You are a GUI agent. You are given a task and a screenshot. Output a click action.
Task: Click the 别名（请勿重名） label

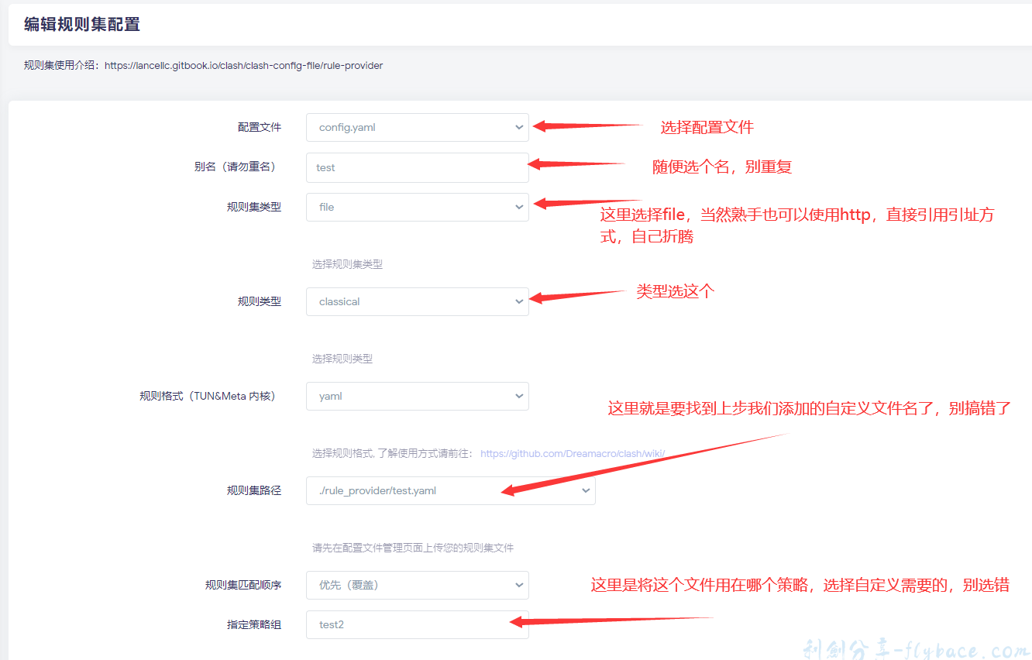pos(235,167)
